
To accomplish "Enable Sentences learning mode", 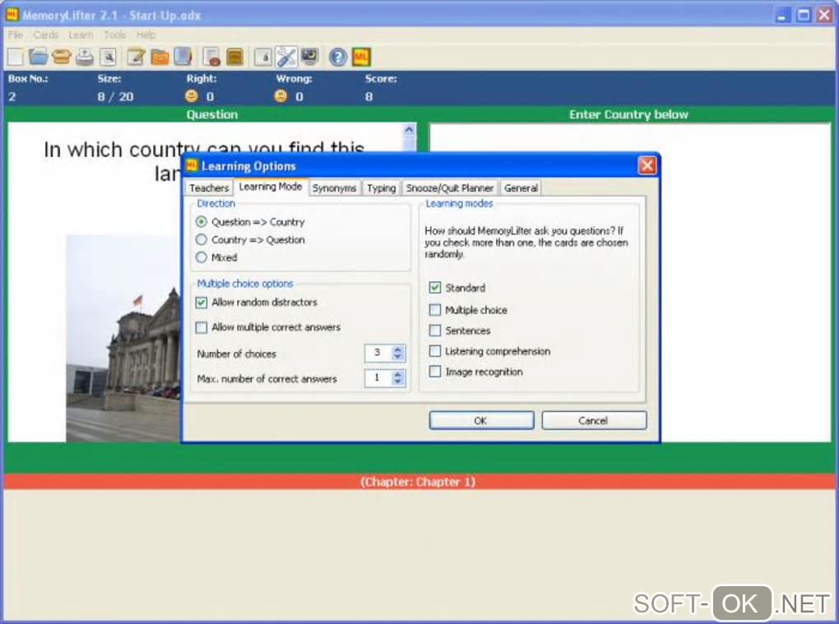I will coord(435,330).
